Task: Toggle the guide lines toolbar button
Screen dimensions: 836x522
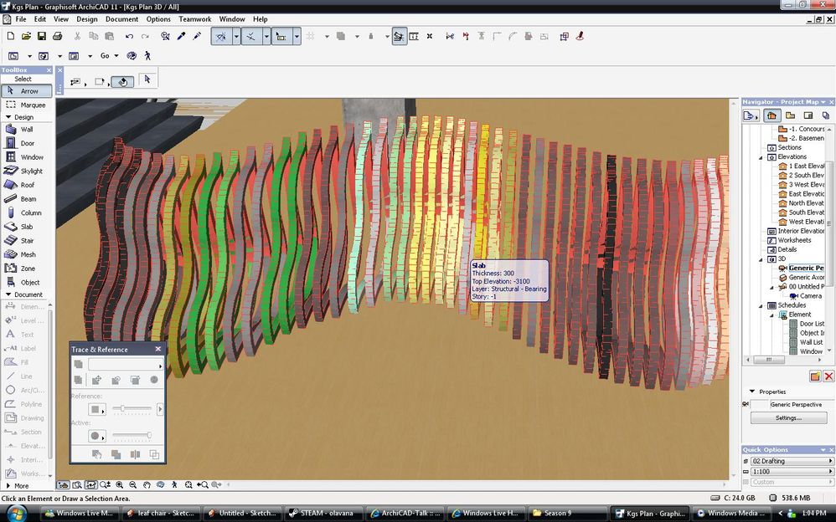Action: 221,36
